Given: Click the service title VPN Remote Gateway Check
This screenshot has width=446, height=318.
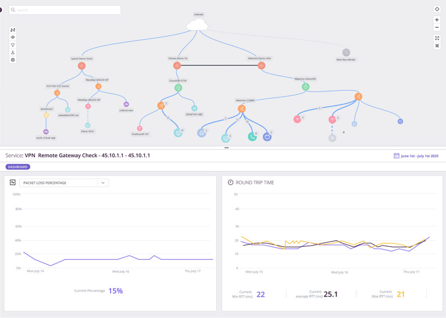Looking at the screenshot, I should pyautogui.click(x=87, y=155).
